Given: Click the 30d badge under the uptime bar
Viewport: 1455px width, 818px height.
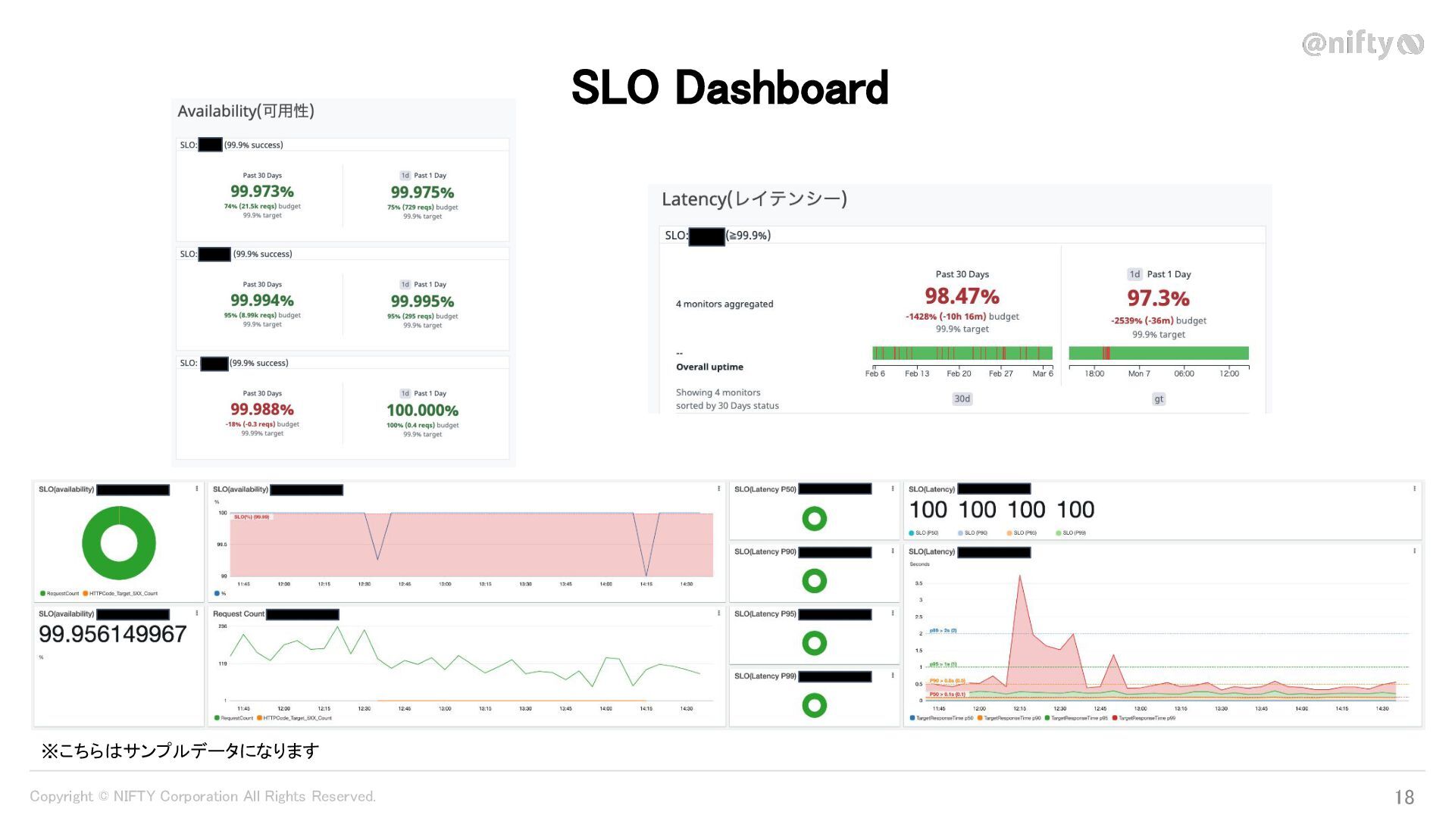Looking at the screenshot, I should (x=962, y=399).
